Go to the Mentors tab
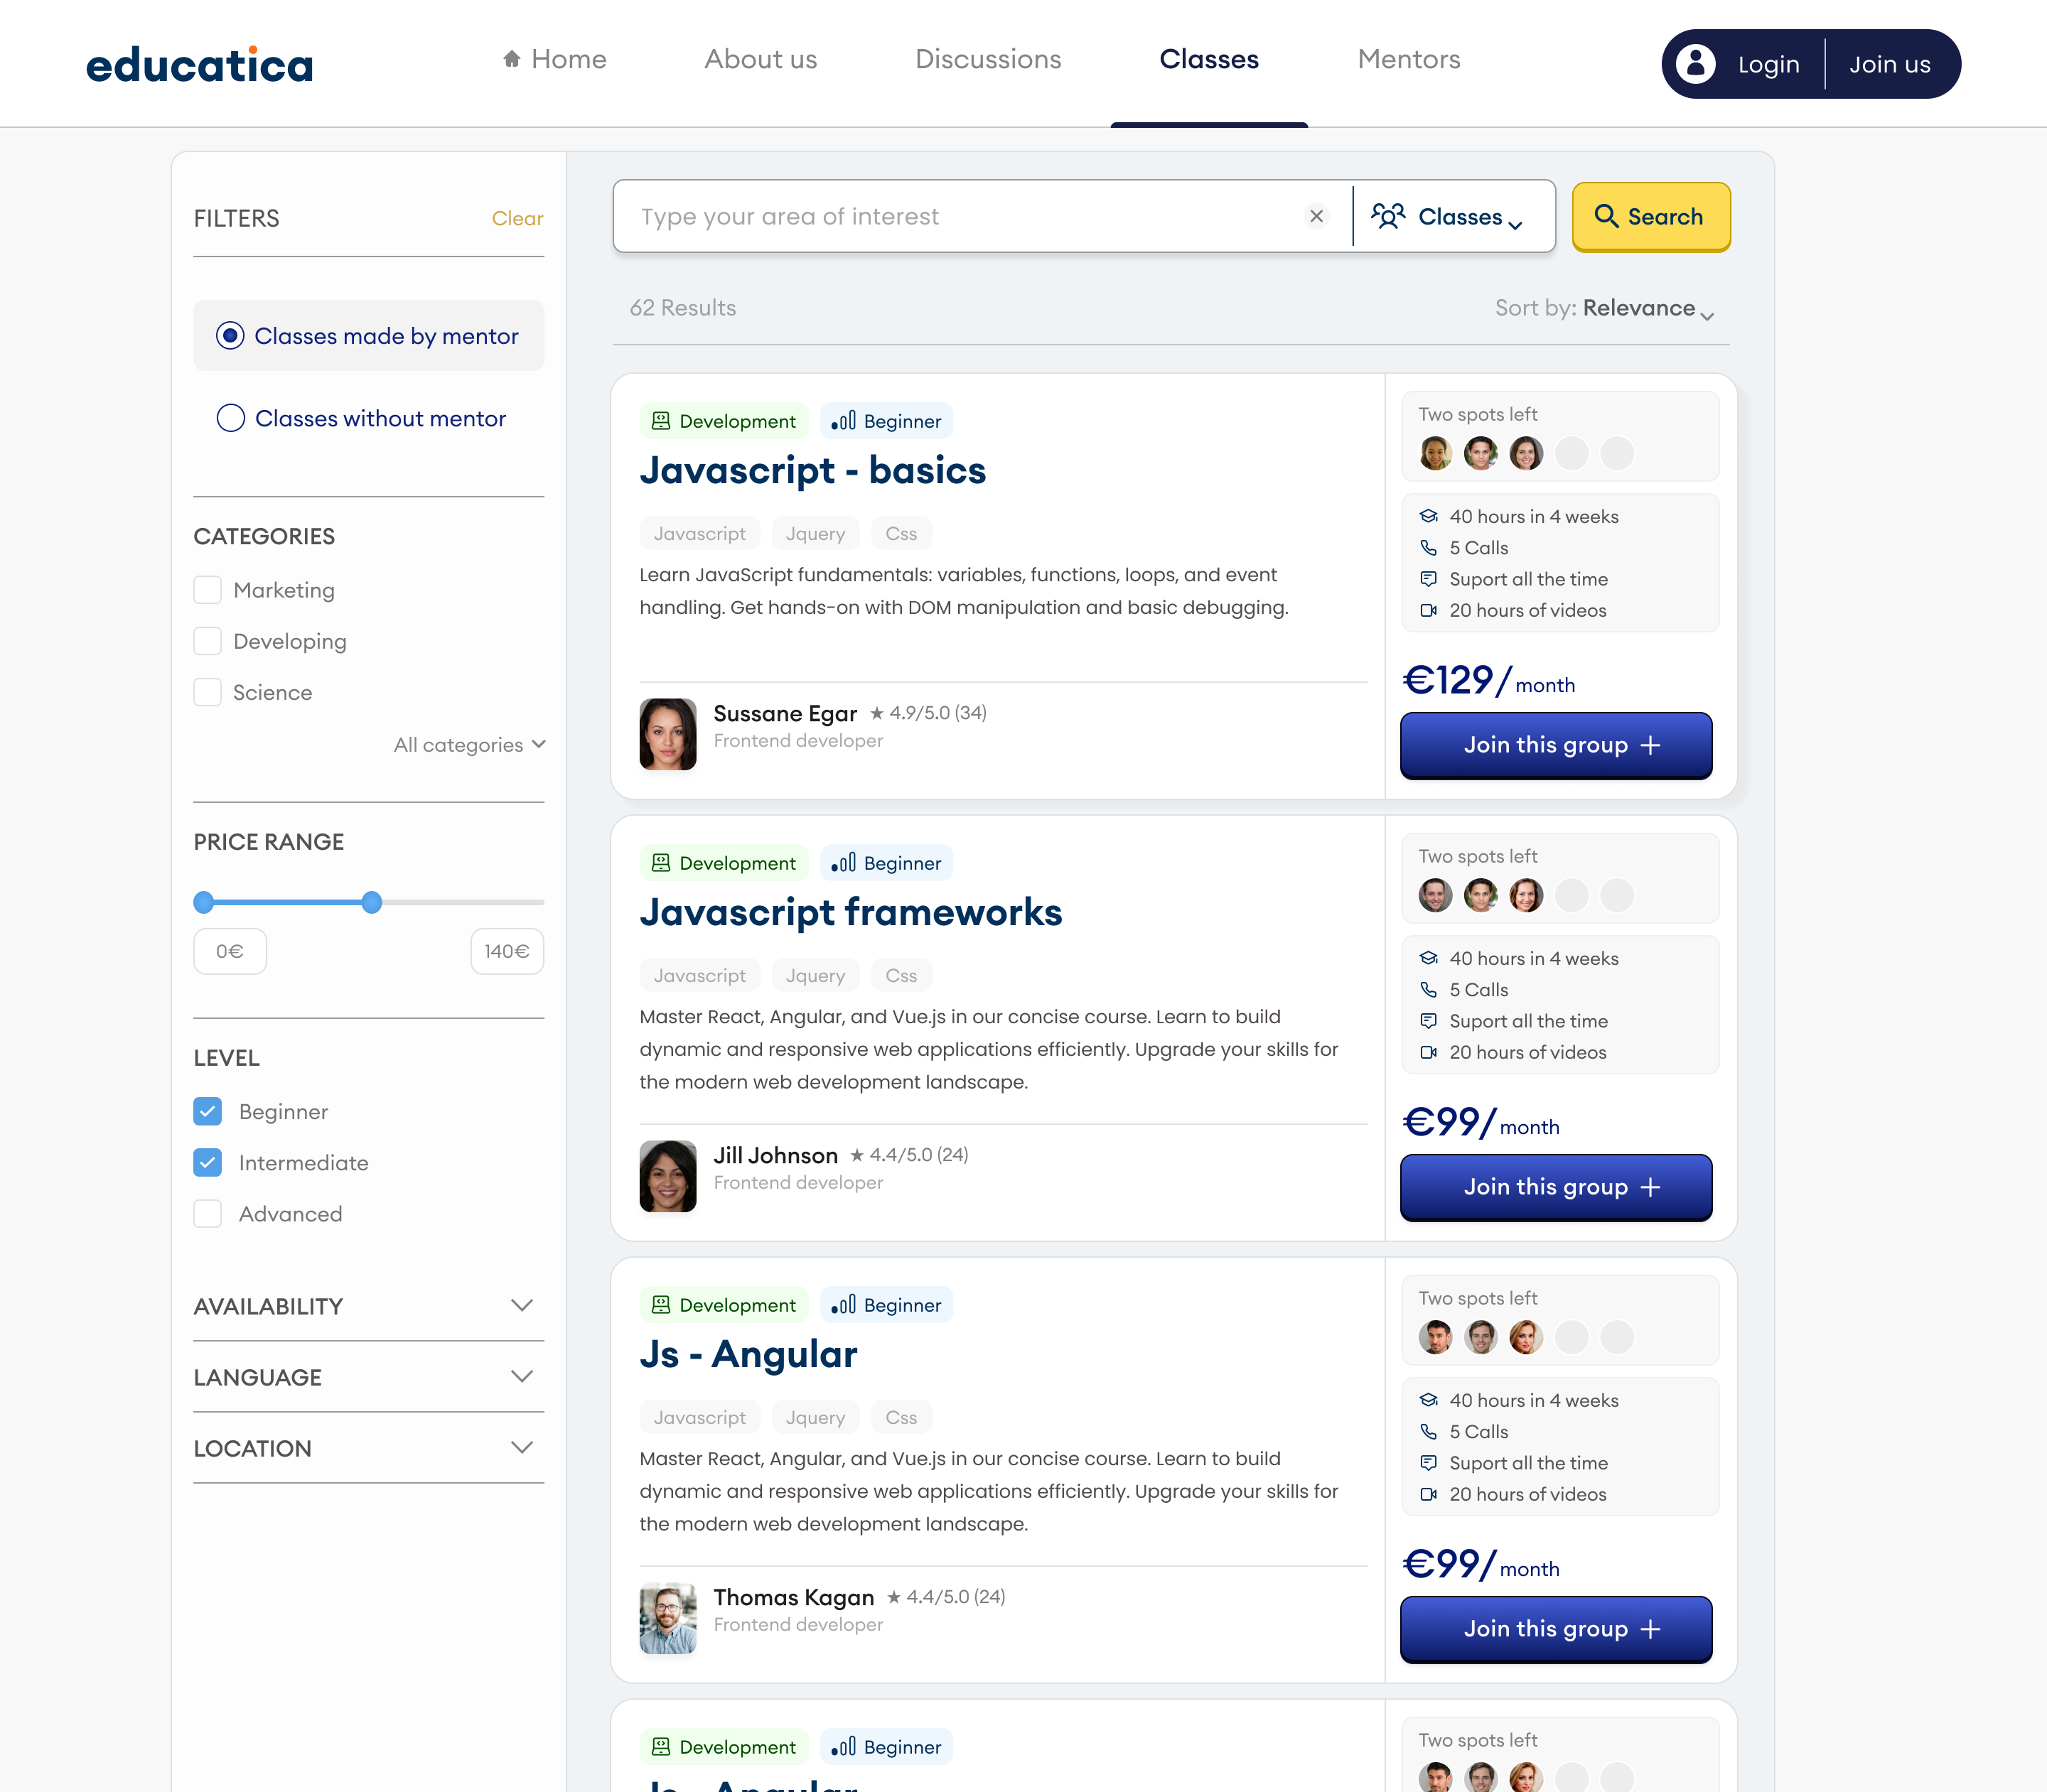 pyautogui.click(x=1408, y=59)
